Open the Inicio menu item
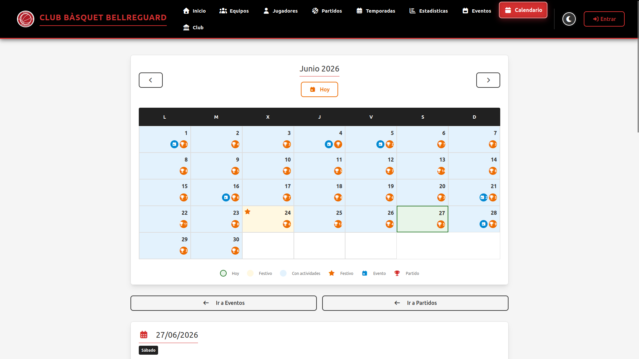The width and height of the screenshot is (639, 359). 194,11
